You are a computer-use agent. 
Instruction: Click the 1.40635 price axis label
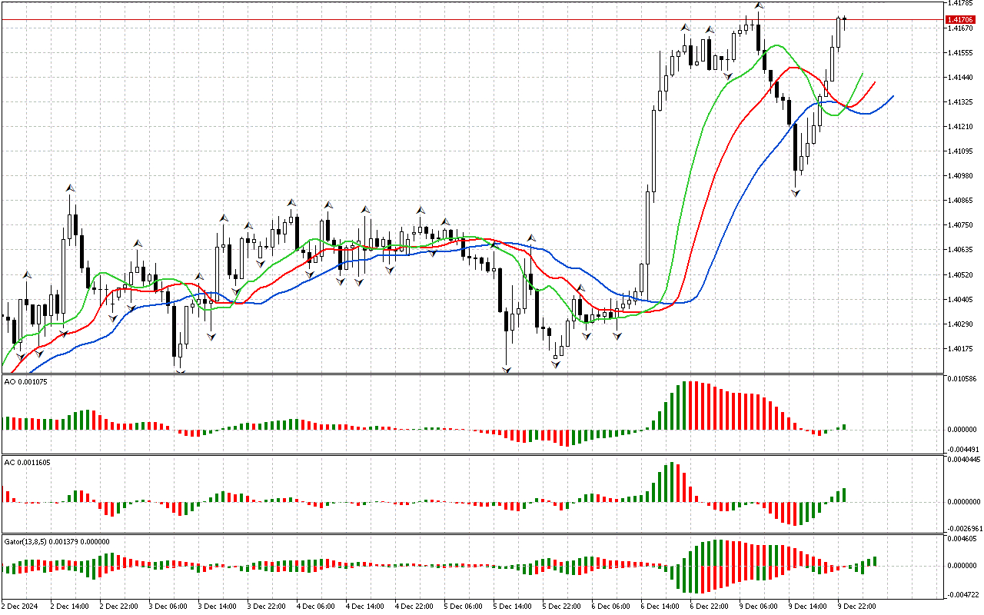coord(960,250)
